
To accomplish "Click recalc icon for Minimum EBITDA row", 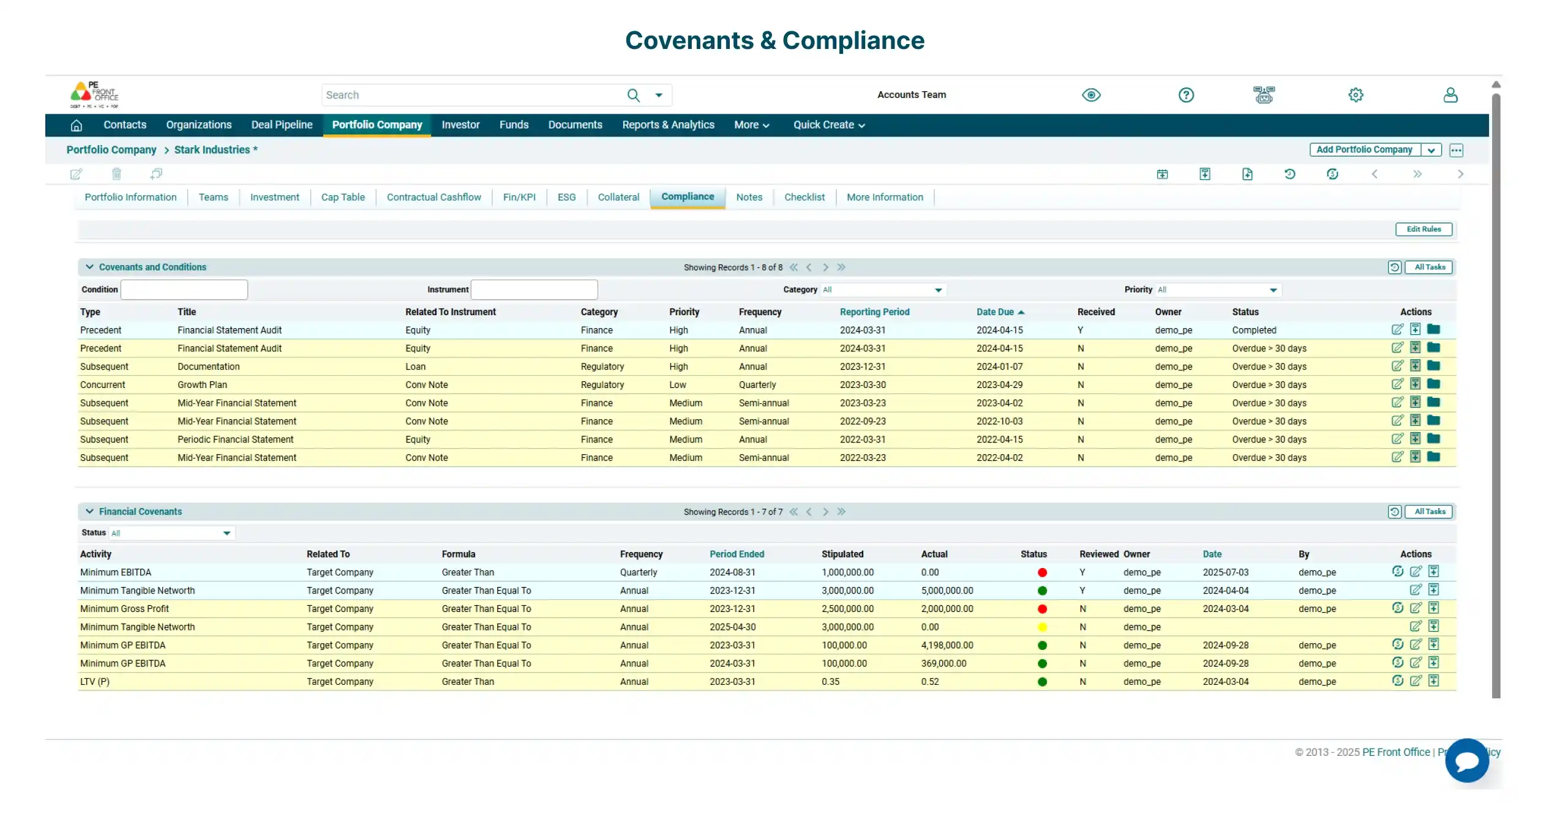I will tap(1397, 571).
